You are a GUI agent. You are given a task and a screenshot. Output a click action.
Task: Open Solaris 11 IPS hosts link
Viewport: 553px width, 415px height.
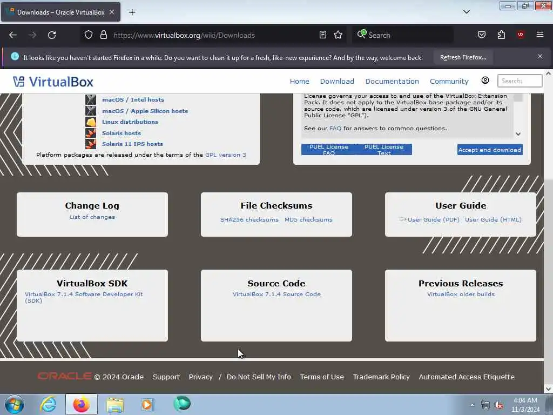133,144
